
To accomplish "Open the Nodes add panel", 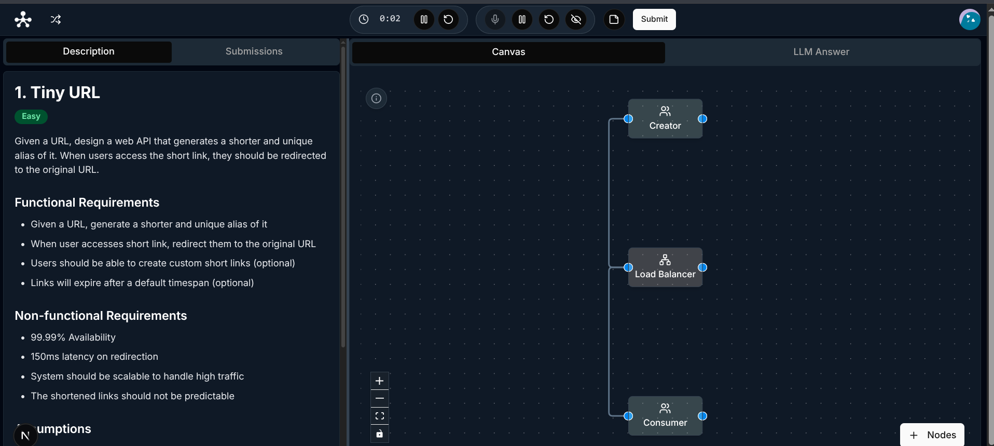I will click(x=932, y=435).
